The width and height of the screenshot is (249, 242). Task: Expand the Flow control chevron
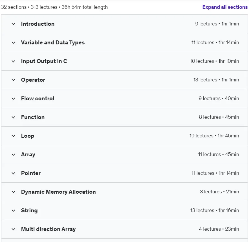click(x=14, y=99)
